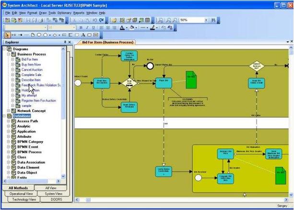Select 'Register Item For Auction' diagram

coord(39,100)
